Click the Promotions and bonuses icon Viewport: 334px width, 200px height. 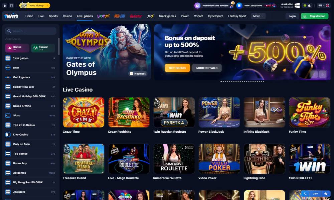tap(197, 6)
